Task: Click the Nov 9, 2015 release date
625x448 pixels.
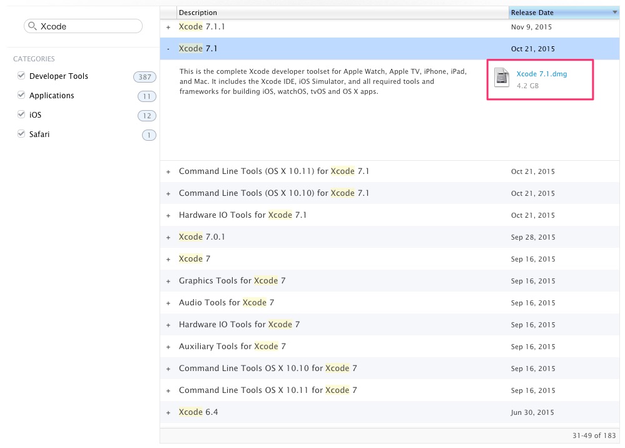Action: (x=531, y=27)
